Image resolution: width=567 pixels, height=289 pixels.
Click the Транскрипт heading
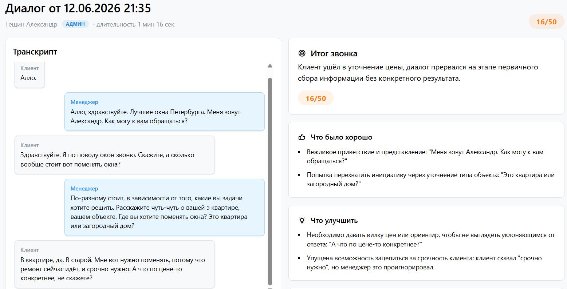click(x=35, y=52)
